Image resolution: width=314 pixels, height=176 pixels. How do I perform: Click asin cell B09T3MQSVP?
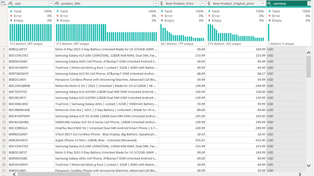(31, 73)
